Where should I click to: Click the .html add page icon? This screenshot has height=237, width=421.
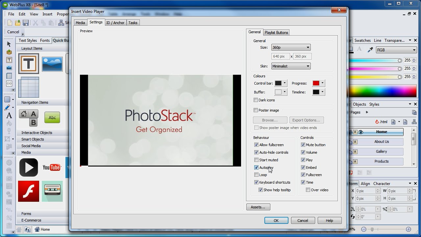pyautogui.click(x=393, y=122)
